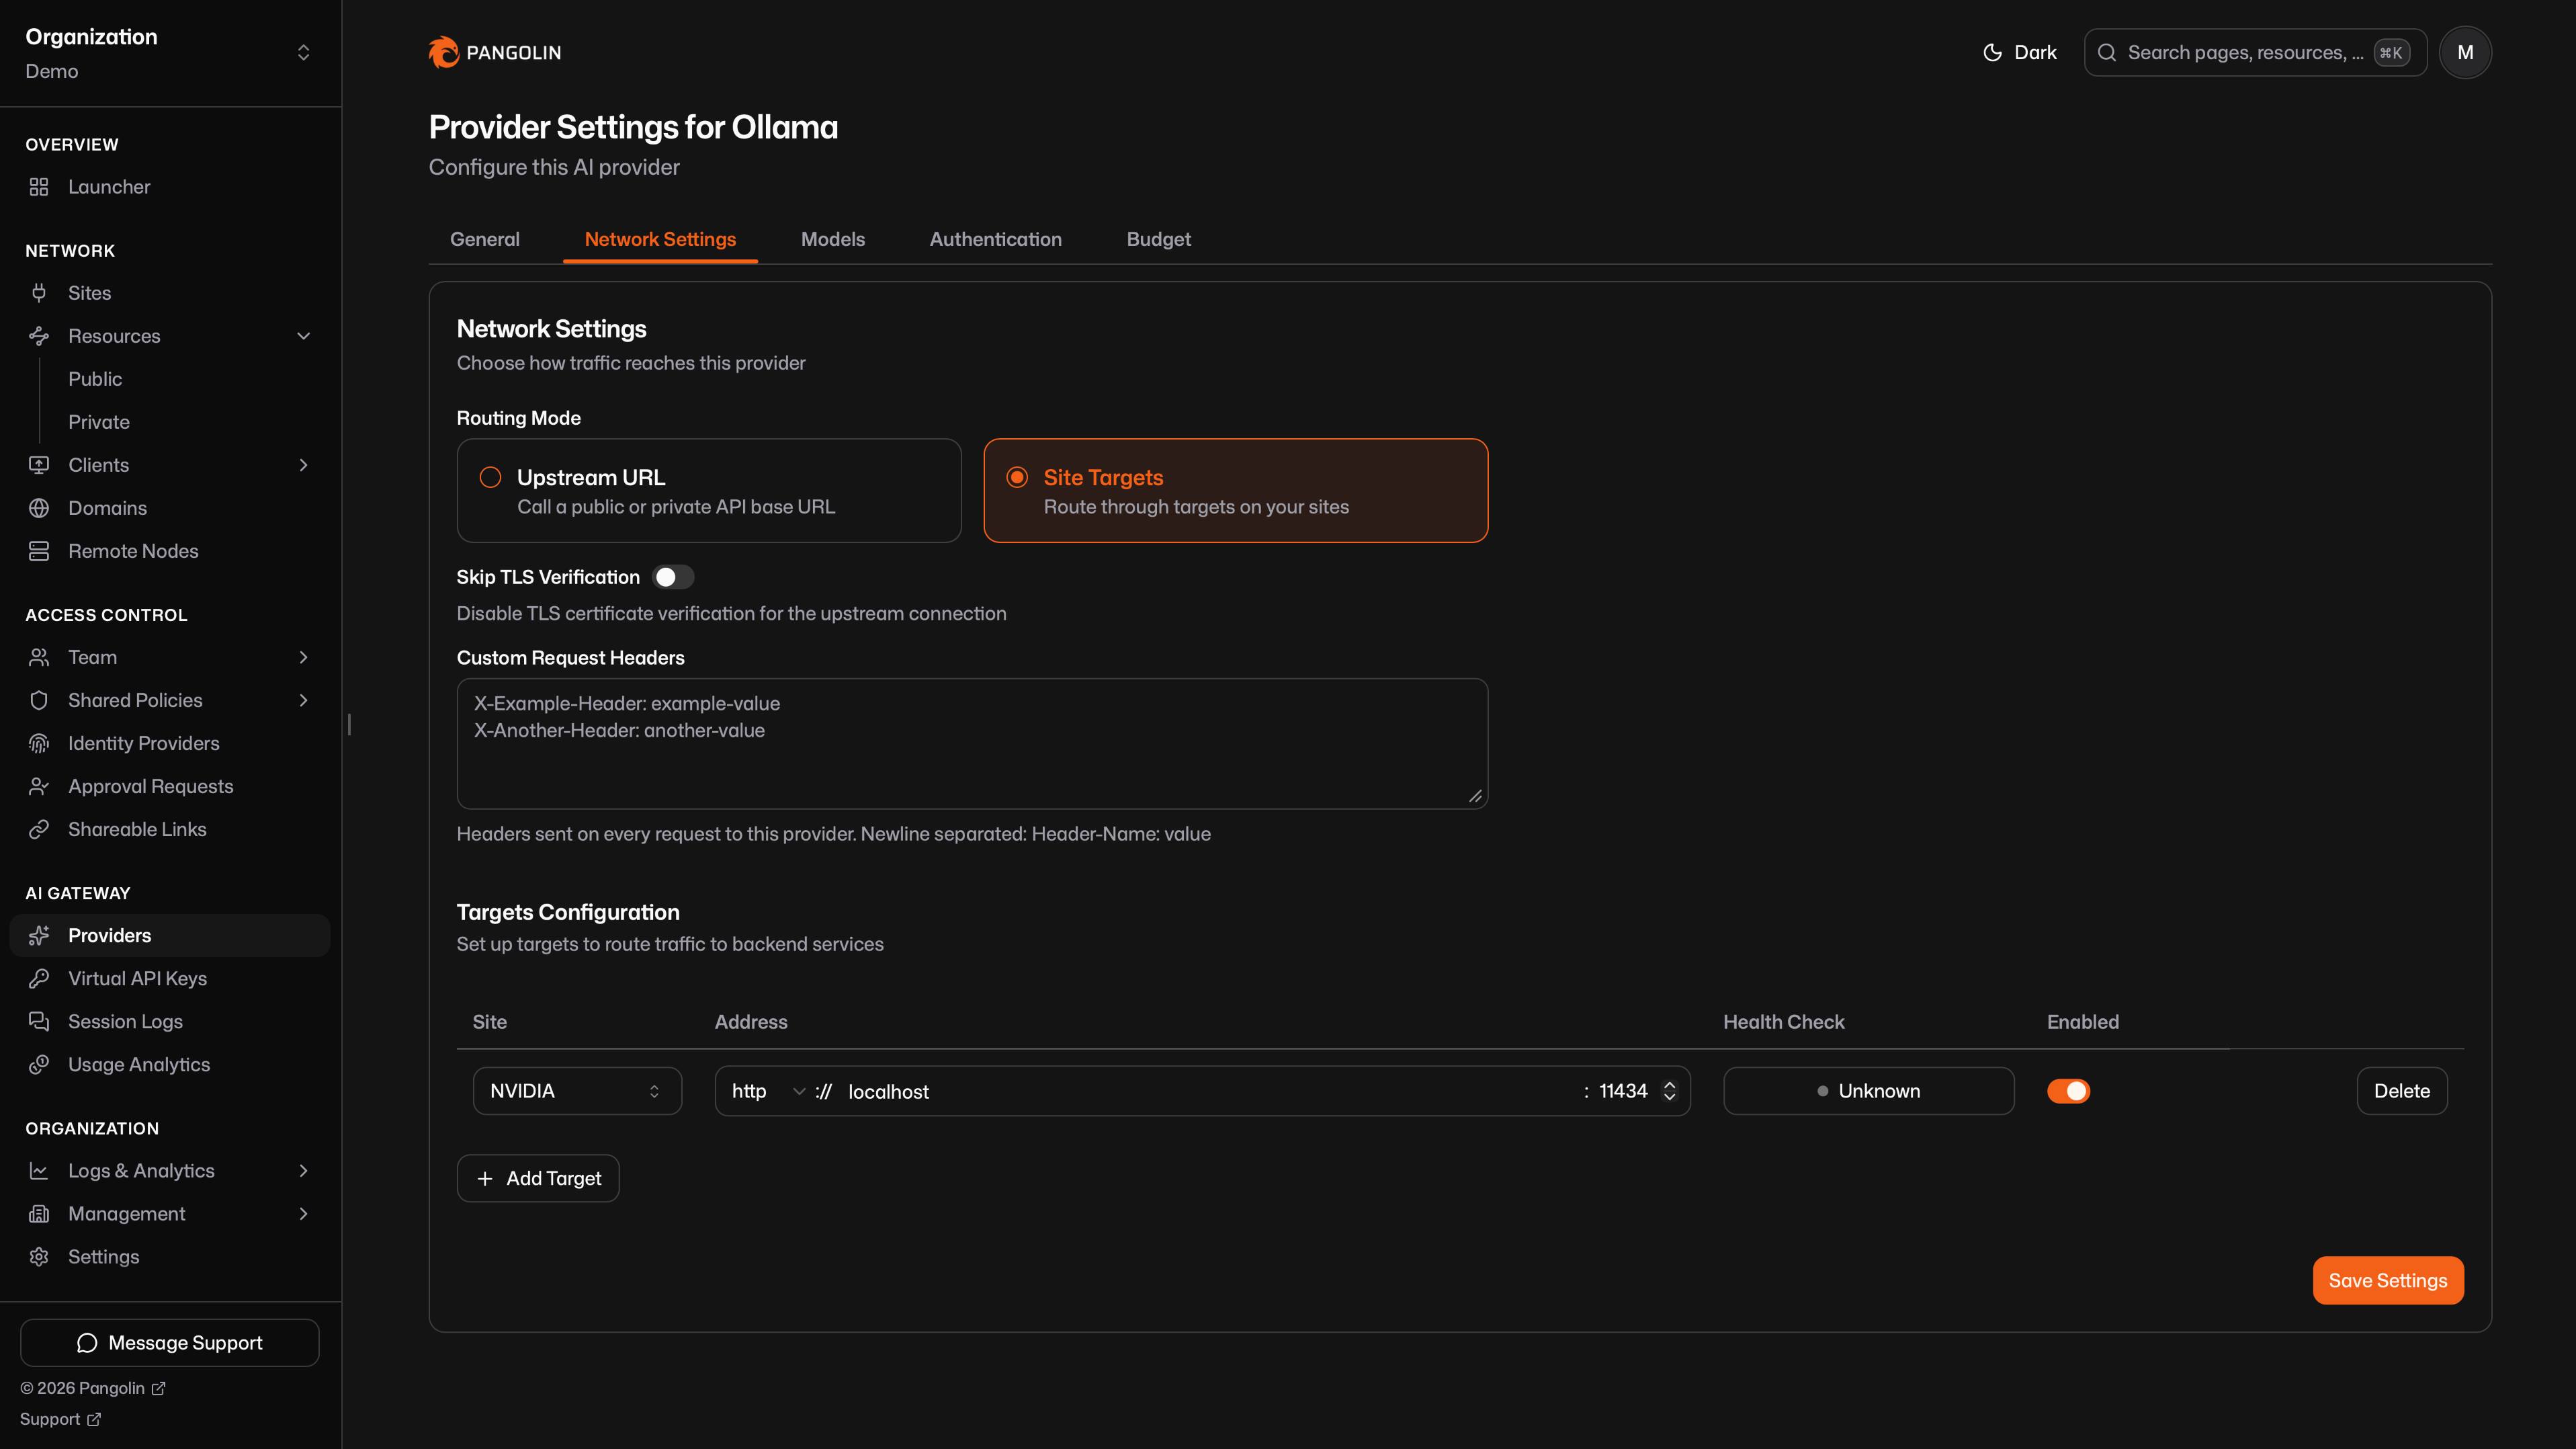Click the moon icon for Dark theme

point(1992,52)
